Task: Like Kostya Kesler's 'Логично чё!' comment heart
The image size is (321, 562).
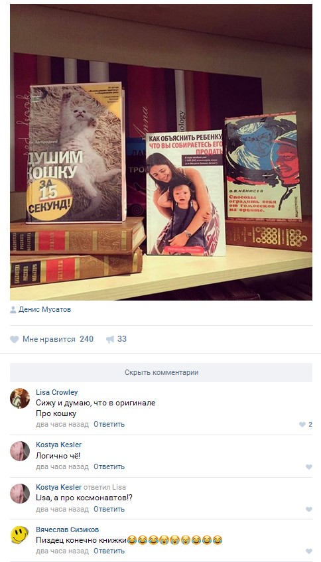Action: tap(309, 467)
